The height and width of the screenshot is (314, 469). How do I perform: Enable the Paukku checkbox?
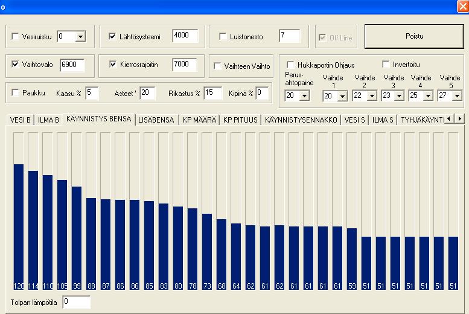15,92
